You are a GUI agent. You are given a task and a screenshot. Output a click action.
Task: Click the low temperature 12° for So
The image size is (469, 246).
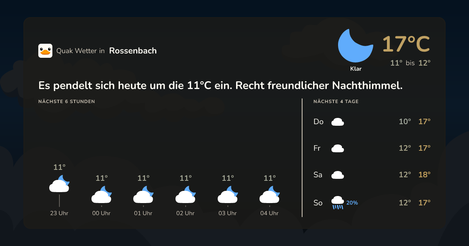point(405,203)
